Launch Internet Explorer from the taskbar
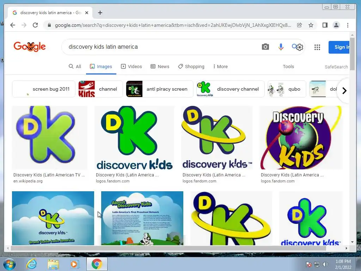Image resolution: width=361 pixels, height=271 pixels. pos(31,264)
